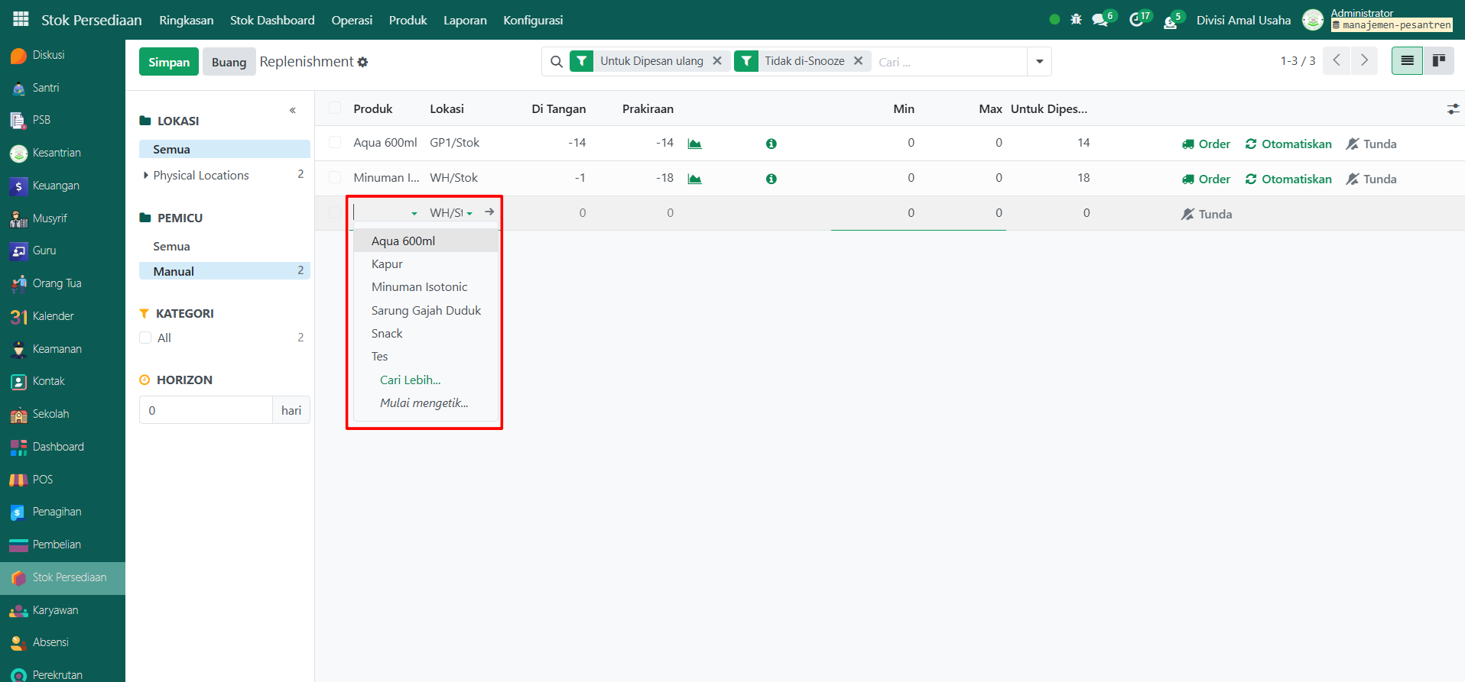1465x682 pixels.
Task: Switch to kanban view
Action: [1438, 61]
